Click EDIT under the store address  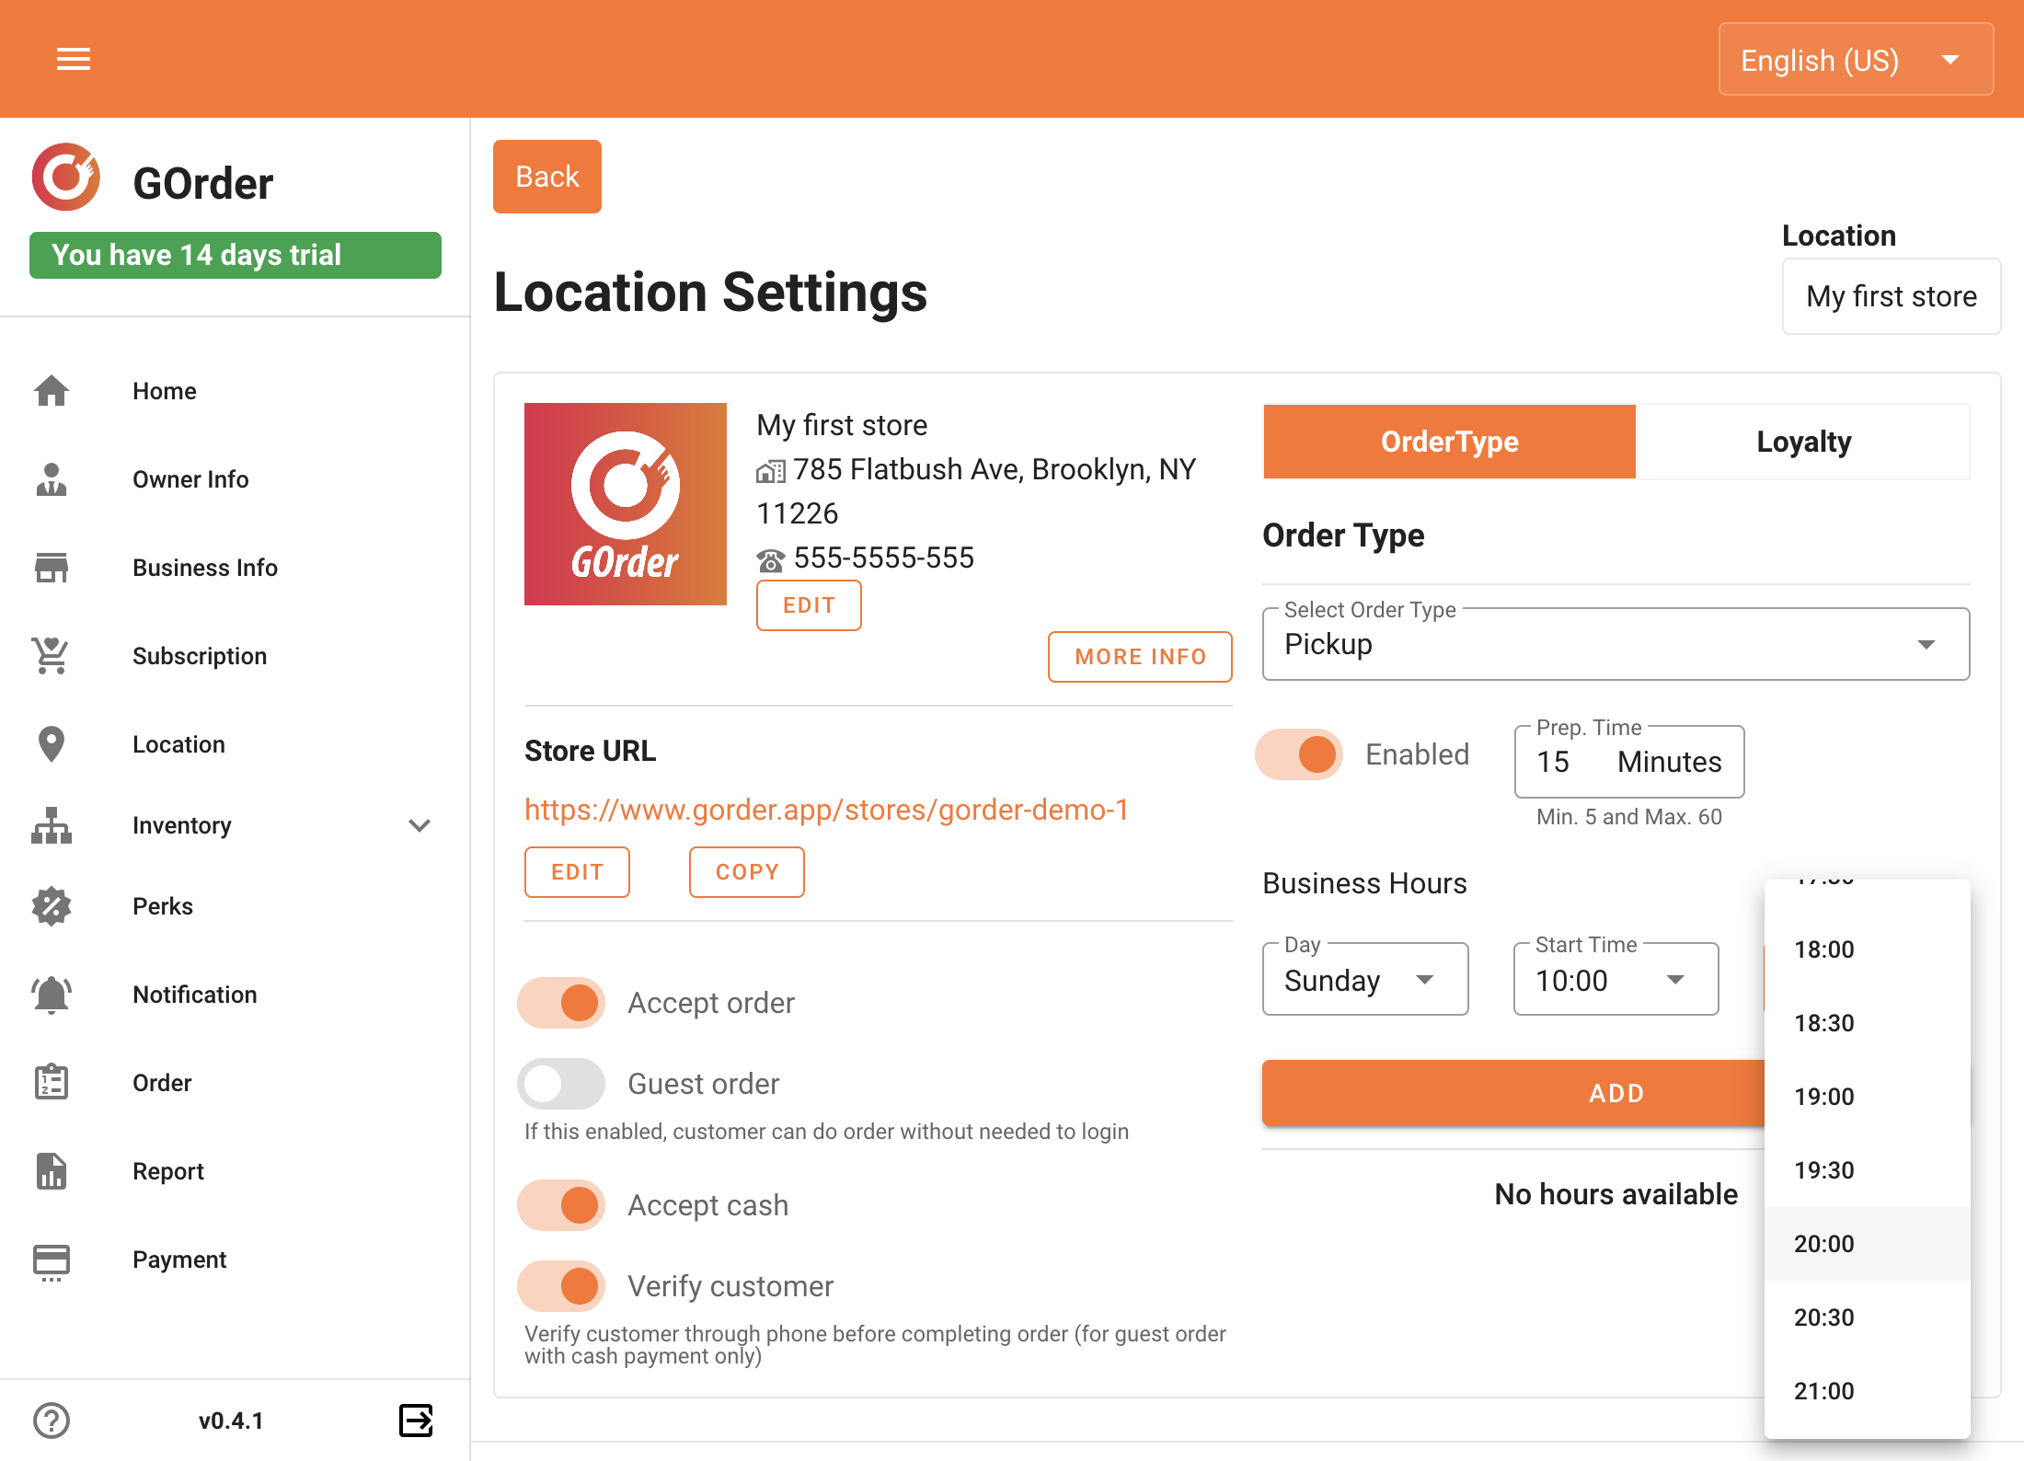tap(809, 605)
